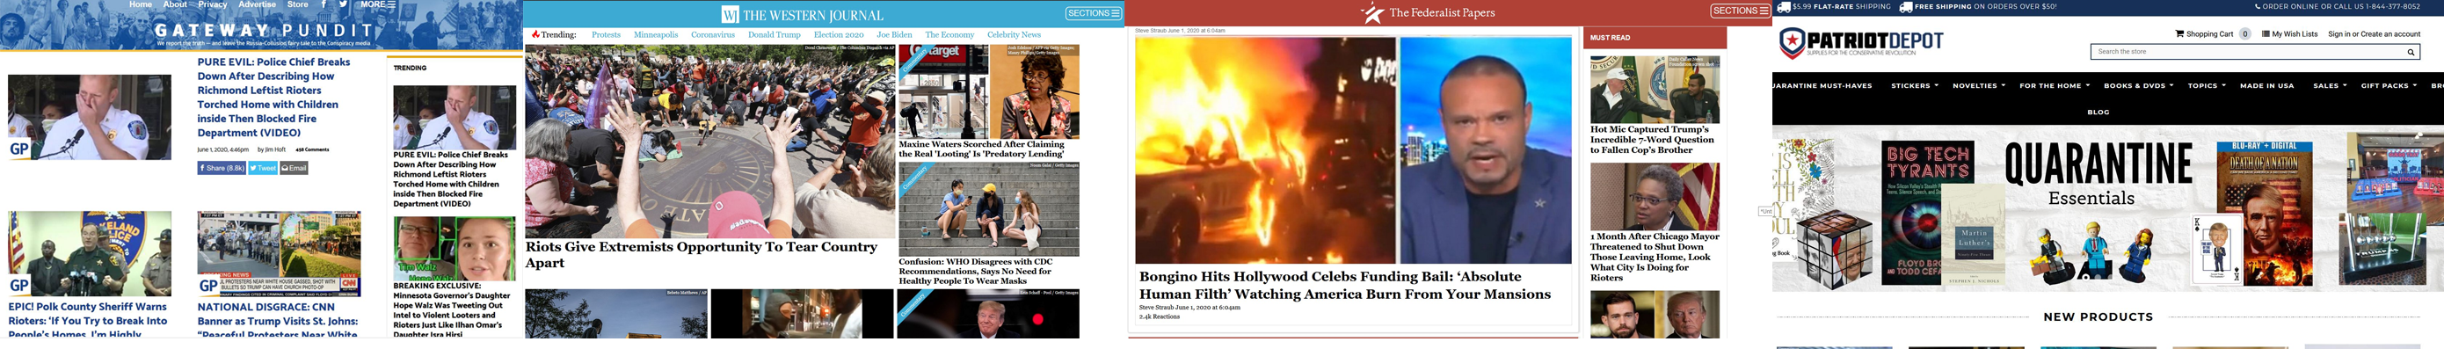Click the Facebook icon in Gateway Pundit header

pos(324,4)
